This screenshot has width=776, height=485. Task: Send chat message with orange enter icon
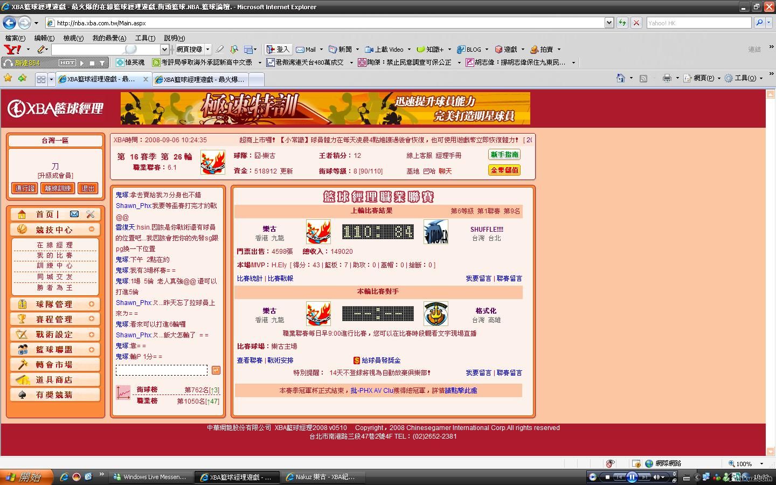(x=216, y=370)
